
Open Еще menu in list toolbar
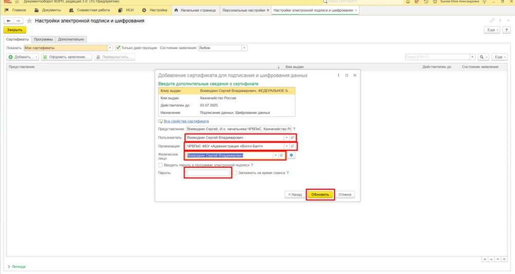click(x=500, y=57)
